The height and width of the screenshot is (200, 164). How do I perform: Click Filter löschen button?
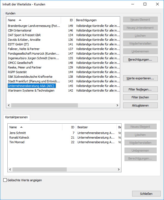click(x=140, y=97)
